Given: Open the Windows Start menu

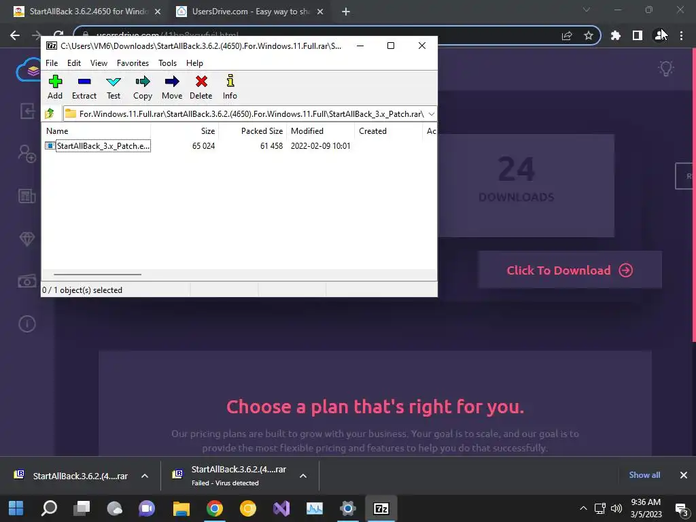Looking at the screenshot, I should click(16, 508).
